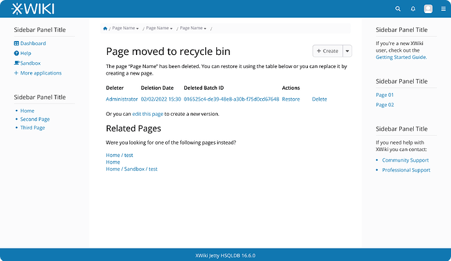Open Home in left sidebar list
Screen dimensions: 451x261
click(x=27, y=111)
